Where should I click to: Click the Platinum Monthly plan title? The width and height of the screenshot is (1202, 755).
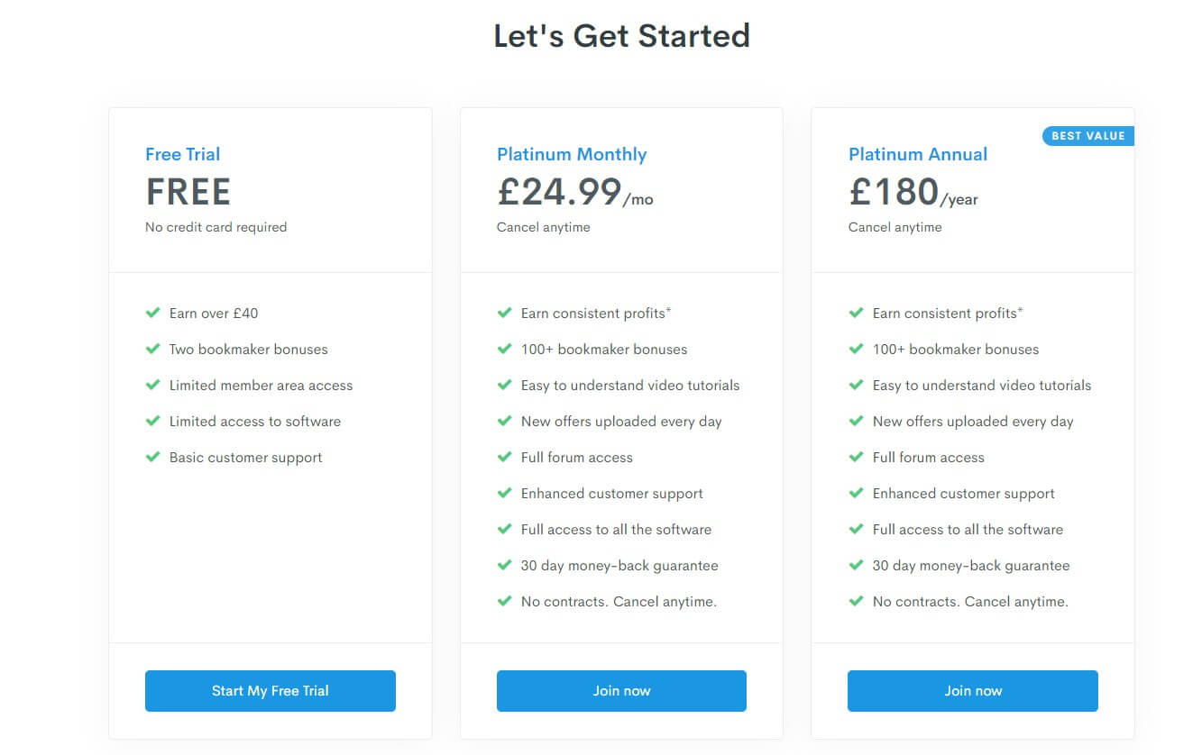572,154
